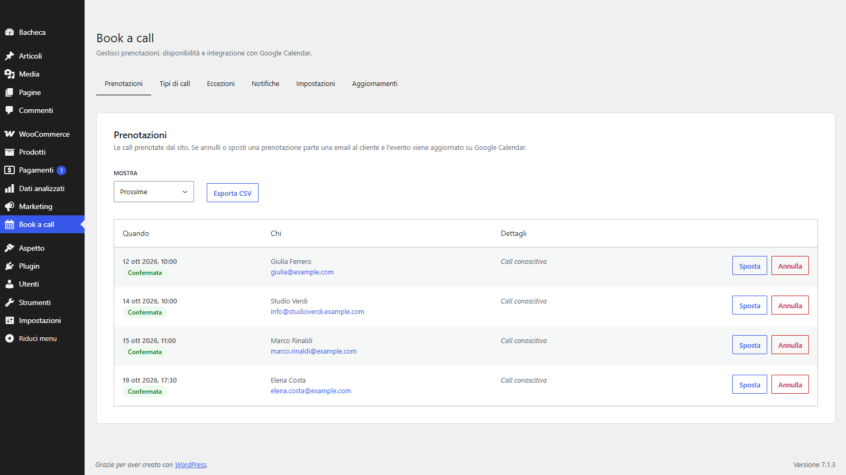The image size is (846, 475).
Task: Switch to Tipi di call tab
Action: point(174,84)
